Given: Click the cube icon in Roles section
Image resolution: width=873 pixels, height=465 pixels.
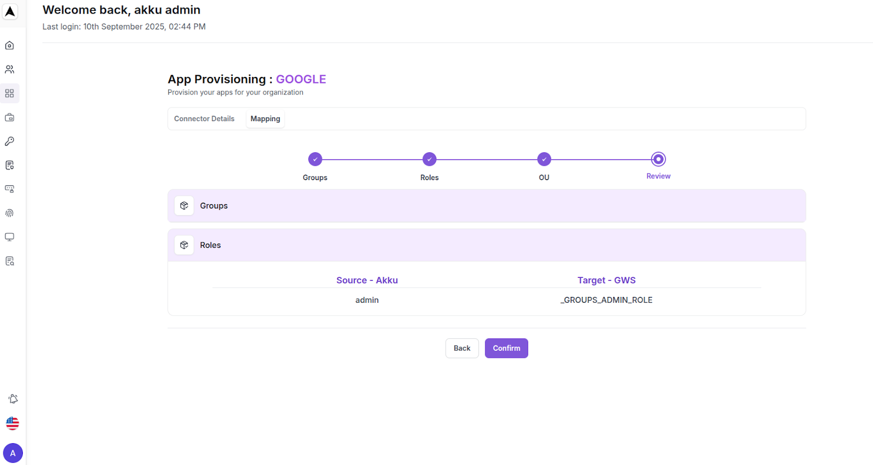Looking at the screenshot, I should [x=184, y=245].
